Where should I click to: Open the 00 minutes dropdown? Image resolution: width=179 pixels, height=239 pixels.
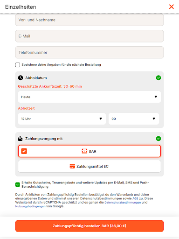tap(134, 119)
